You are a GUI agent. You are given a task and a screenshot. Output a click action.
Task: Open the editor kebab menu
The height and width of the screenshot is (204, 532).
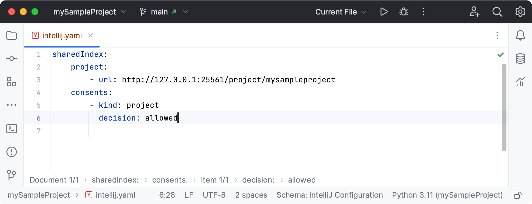point(497,35)
